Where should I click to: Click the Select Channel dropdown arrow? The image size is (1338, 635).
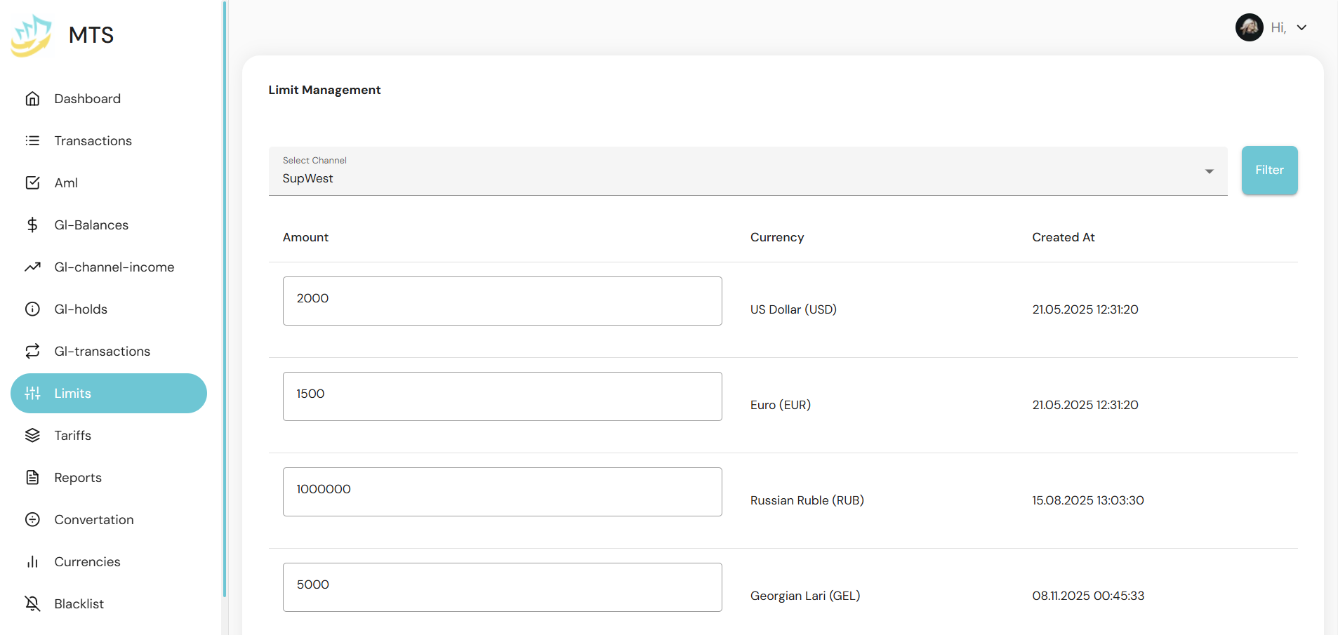pos(1209,172)
